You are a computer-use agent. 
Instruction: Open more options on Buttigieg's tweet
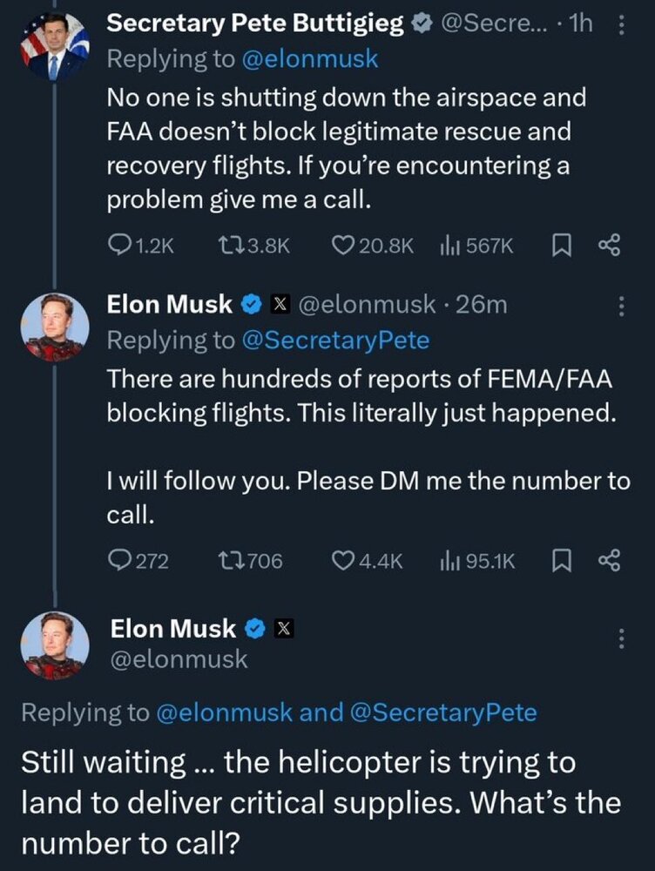pyautogui.click(x=621, y=26)
